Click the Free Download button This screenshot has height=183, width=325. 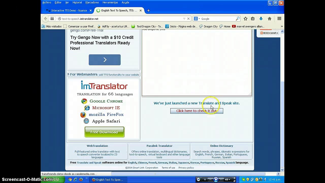[x=104, y=132]
